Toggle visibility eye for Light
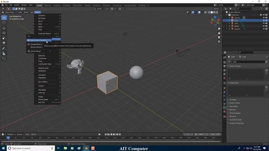Screen dimensions: 269x151 (x=264, y=23)
